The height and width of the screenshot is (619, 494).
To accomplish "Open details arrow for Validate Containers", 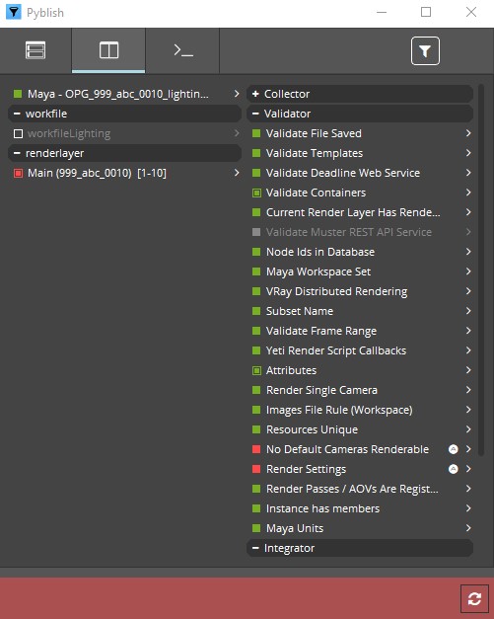I will (468, 193).
